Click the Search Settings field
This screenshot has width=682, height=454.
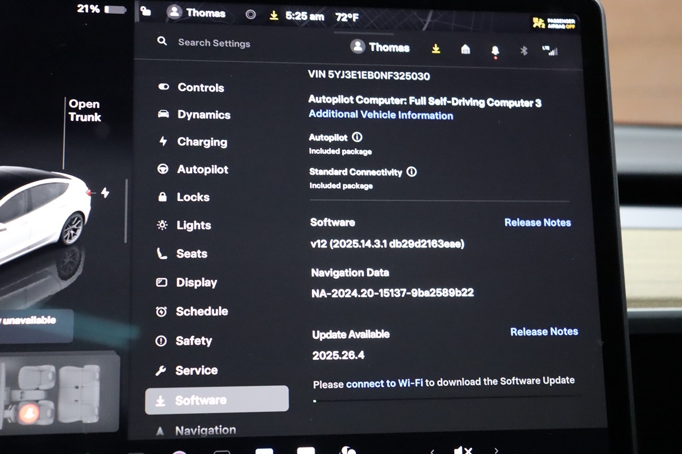214,43
